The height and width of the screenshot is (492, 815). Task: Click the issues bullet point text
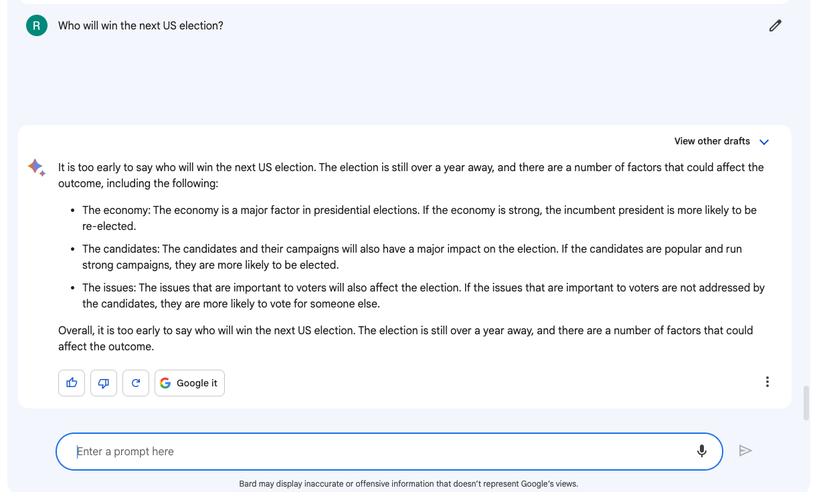424,295
